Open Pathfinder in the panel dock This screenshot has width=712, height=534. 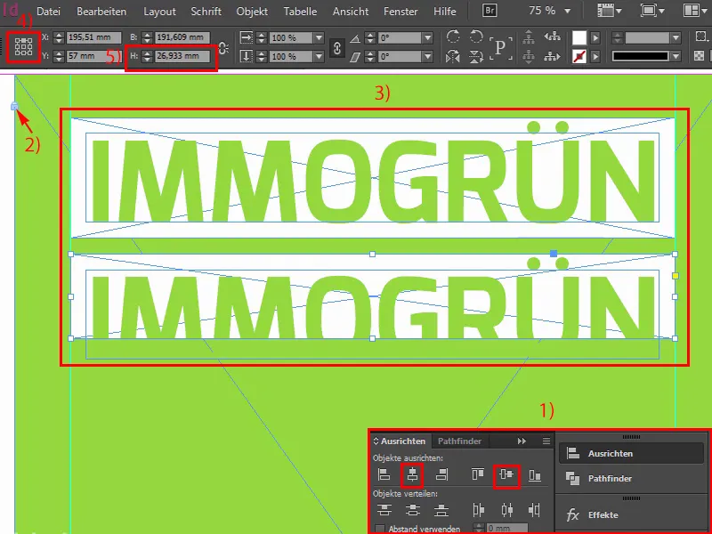(631, 478)
